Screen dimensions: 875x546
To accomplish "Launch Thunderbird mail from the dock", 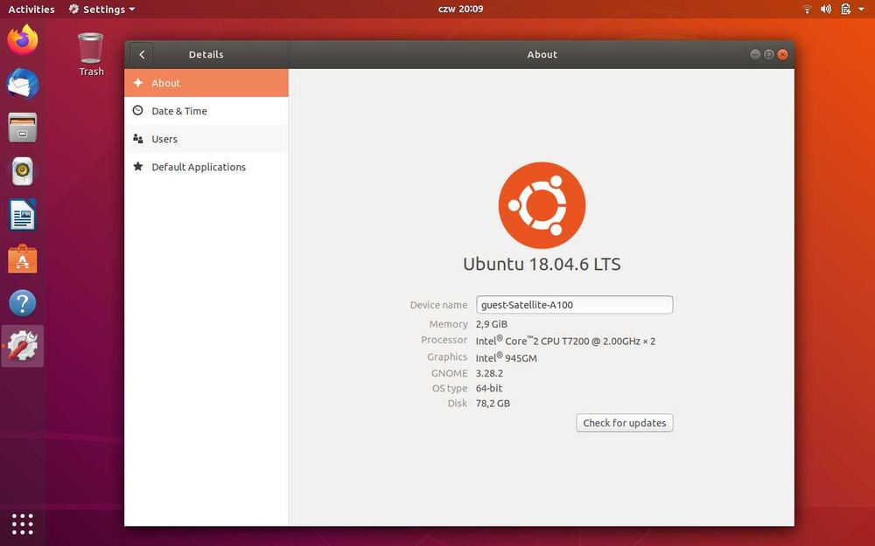I will click(x=23, y=84).
